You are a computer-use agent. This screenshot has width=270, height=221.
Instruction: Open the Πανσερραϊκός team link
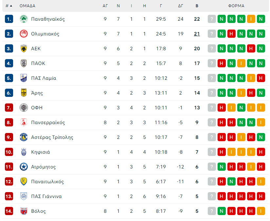[x=48, y=122]
